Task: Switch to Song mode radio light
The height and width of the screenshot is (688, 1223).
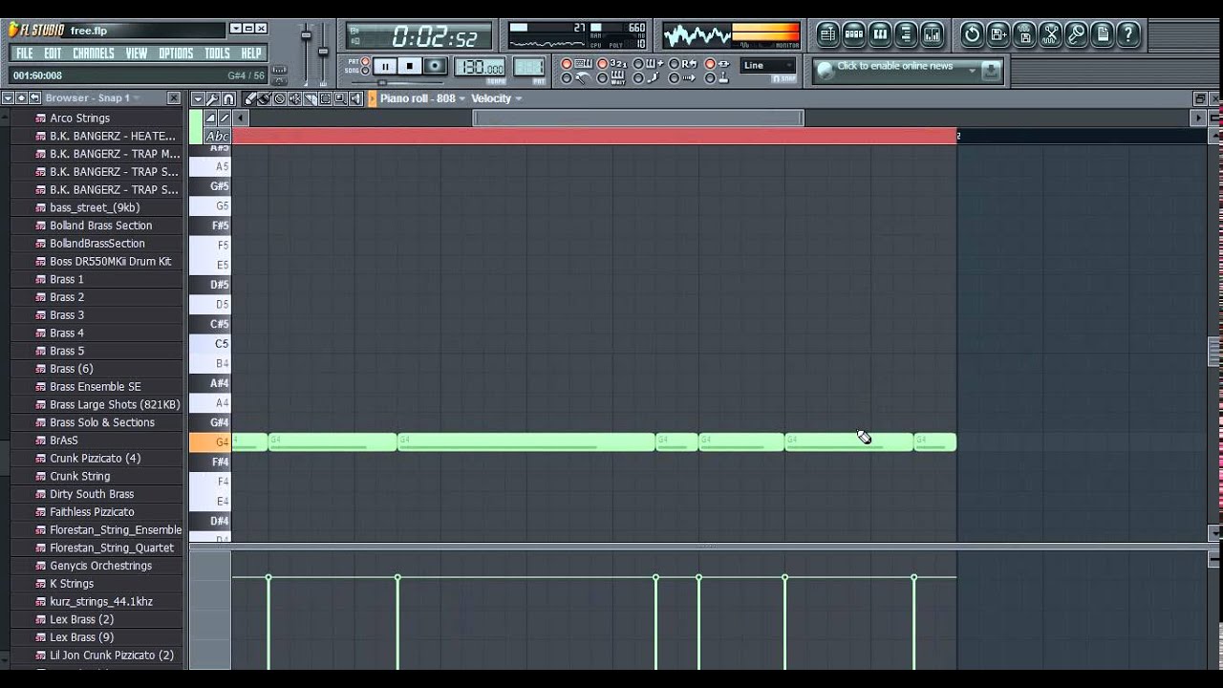Action: point(365,71)
